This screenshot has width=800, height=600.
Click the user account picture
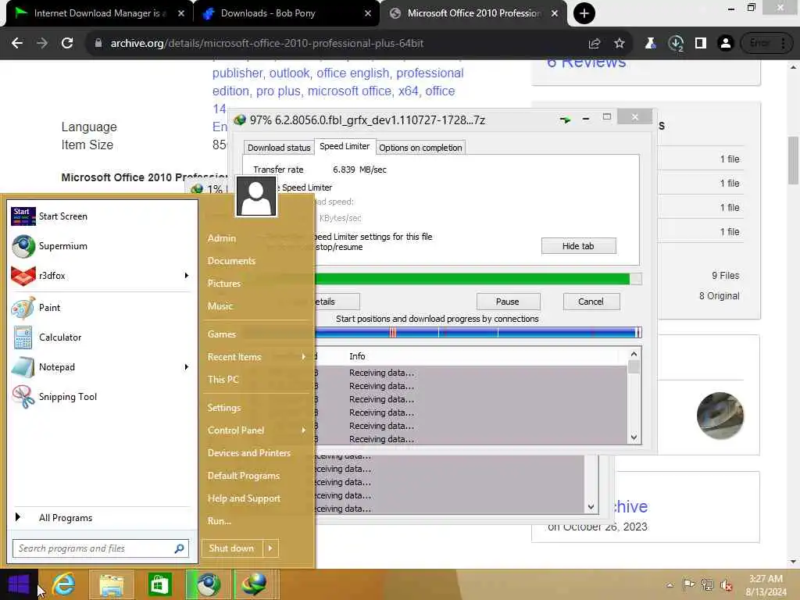click(x=256, y=196)
